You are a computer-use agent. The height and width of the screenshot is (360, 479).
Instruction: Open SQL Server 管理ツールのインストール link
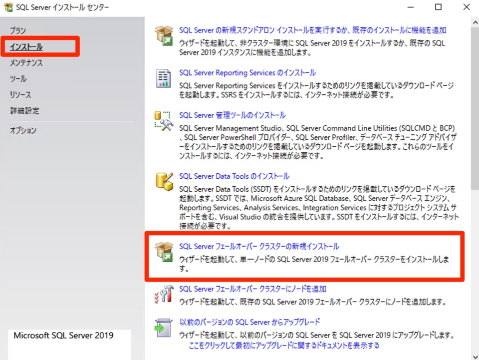232,115
